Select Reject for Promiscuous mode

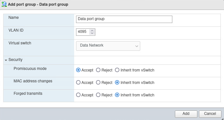(x=98, y=70)
